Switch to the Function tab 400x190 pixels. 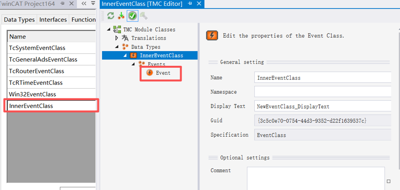click(x=83, y=20)
